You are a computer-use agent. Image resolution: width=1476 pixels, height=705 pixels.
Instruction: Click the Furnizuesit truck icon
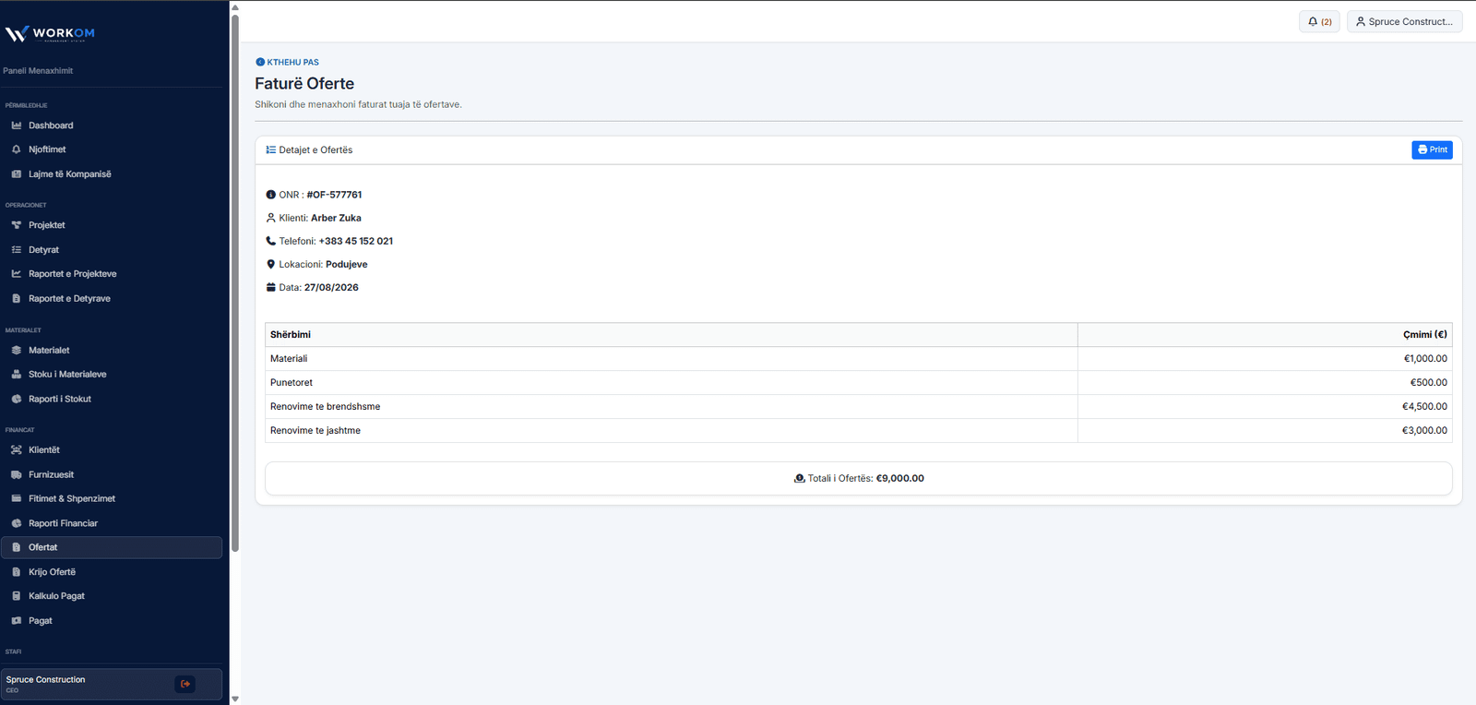pyautogui.click(x=17, y=475)
